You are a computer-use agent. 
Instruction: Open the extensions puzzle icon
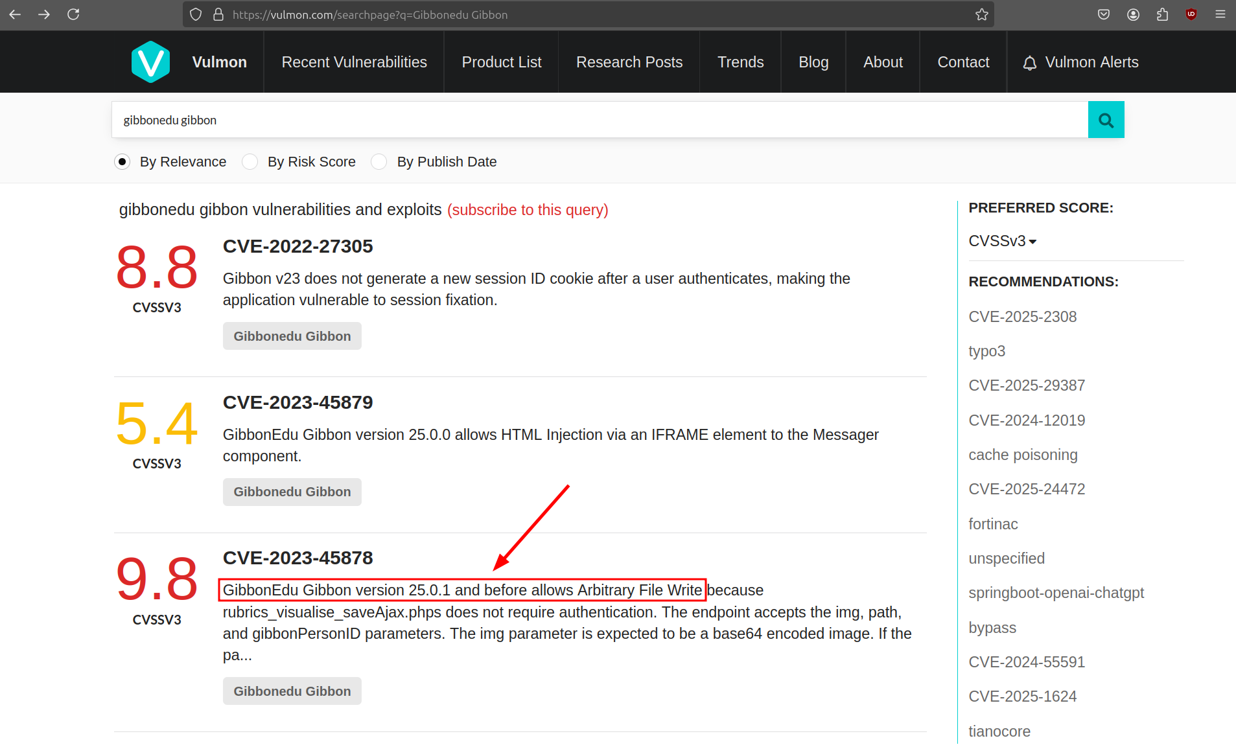pyautogui.click(x=1162, y=14)
